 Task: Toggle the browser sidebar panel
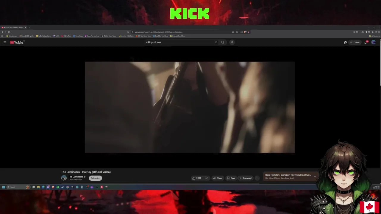[366, 32]
